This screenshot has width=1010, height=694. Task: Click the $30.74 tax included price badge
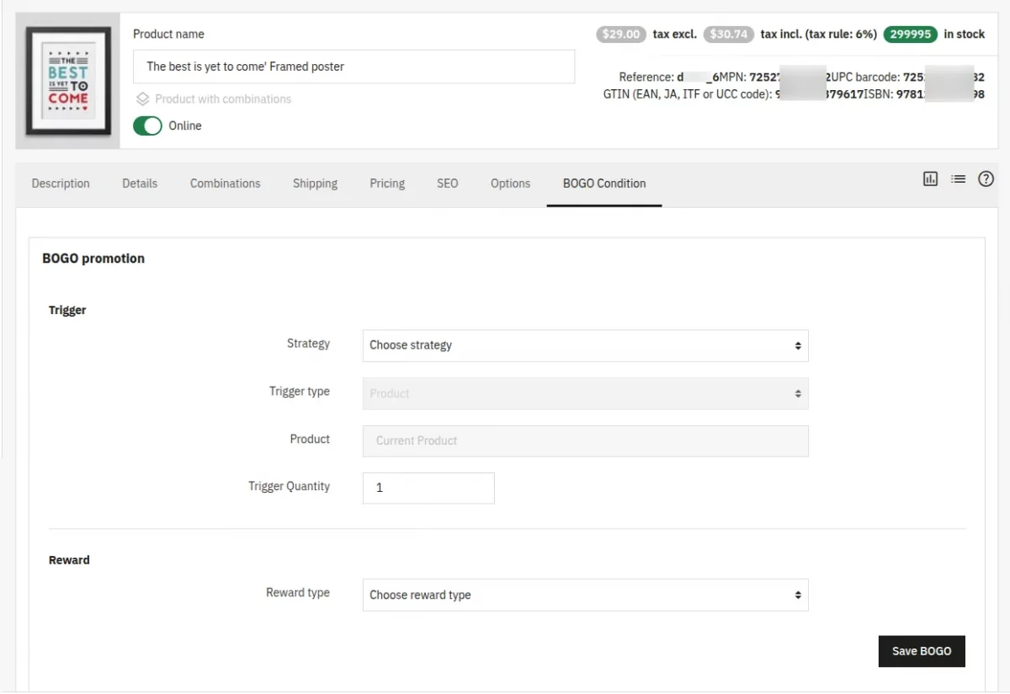click(729, 35)
